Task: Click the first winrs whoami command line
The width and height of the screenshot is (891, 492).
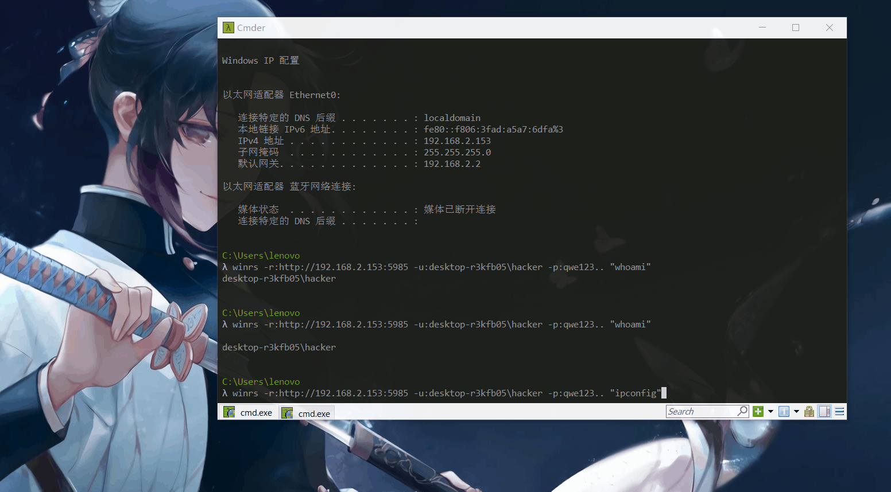Action: click(x=436, y=267)
